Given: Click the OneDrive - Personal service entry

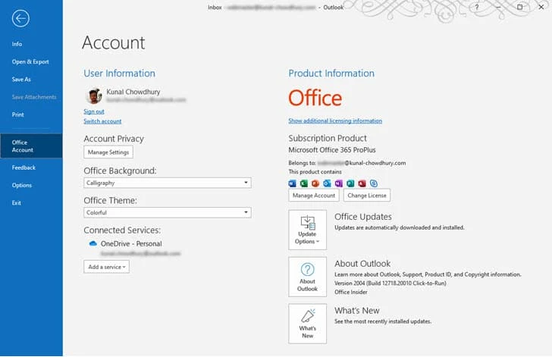Looking at the screenshot, I should 131,243.
